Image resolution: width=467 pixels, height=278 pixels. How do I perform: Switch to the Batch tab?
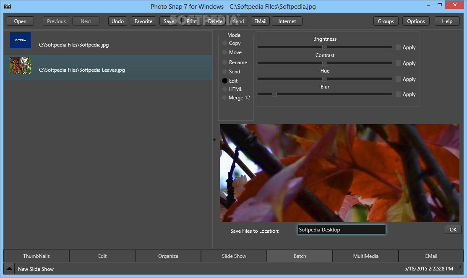[x=300, y=256]
